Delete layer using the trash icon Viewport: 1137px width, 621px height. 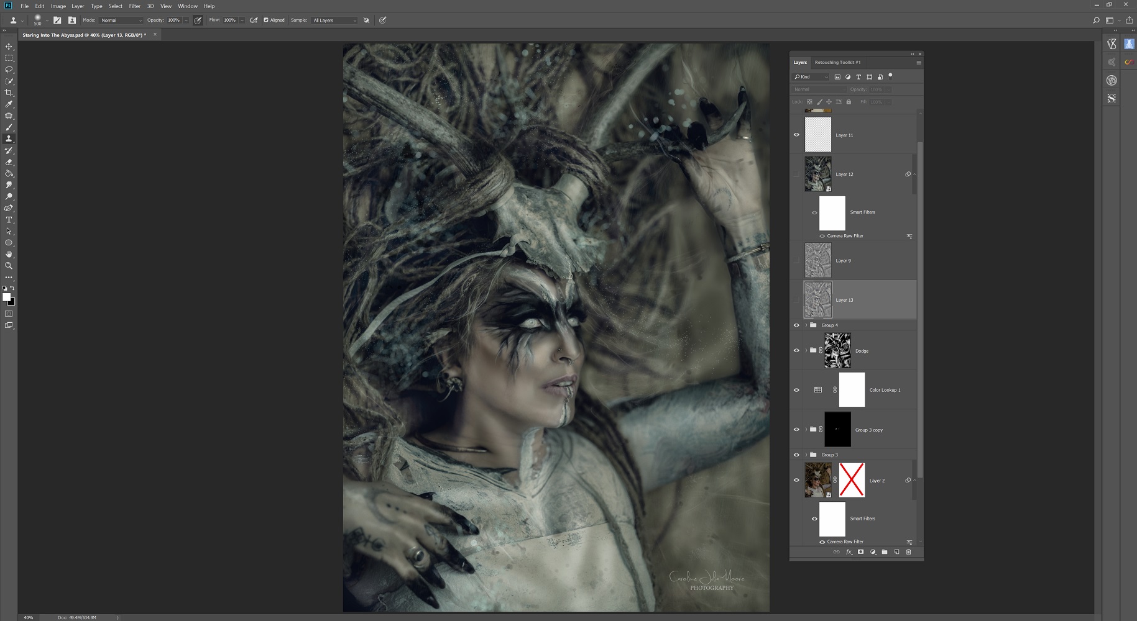pos(908,552)
